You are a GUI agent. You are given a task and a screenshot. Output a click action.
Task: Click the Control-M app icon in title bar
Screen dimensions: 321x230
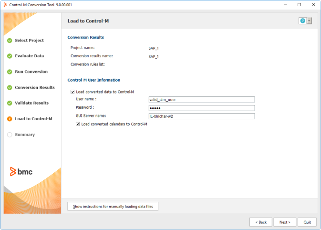tap(5, 5)
